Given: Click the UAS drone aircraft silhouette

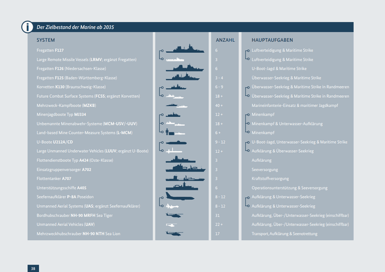Looking at the screenshot, I should [172, 206].
